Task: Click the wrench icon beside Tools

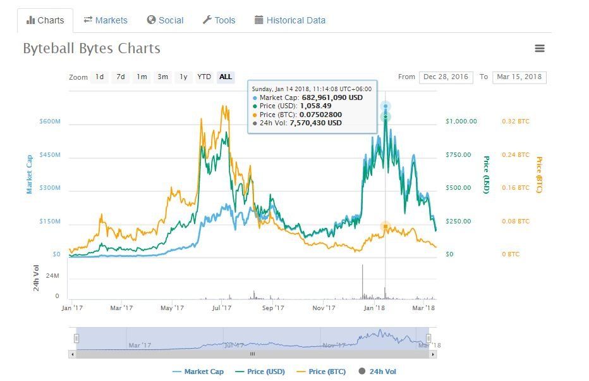Action: [x=207, y=20]
